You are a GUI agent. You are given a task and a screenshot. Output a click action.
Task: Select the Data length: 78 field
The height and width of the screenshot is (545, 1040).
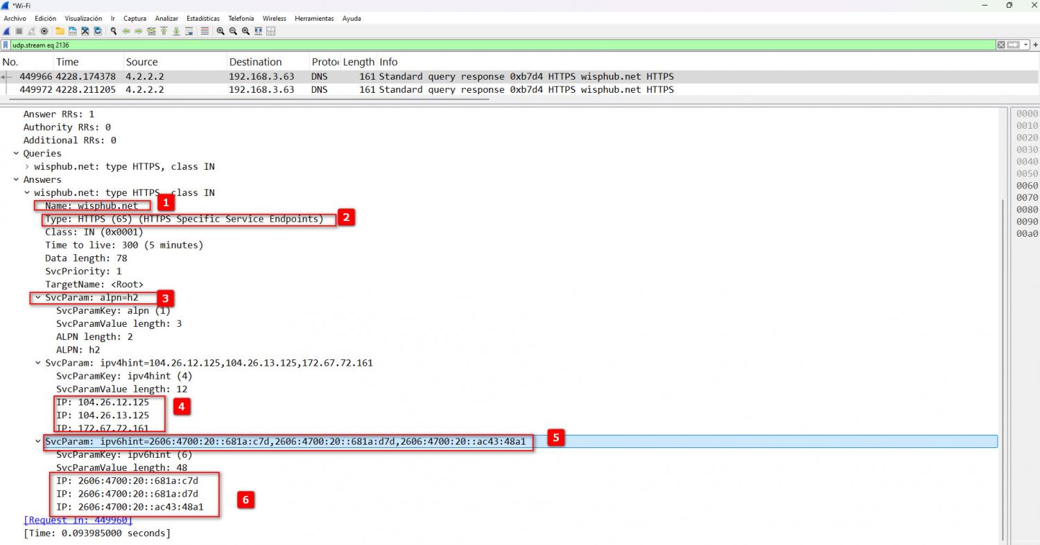click(86, 258)
